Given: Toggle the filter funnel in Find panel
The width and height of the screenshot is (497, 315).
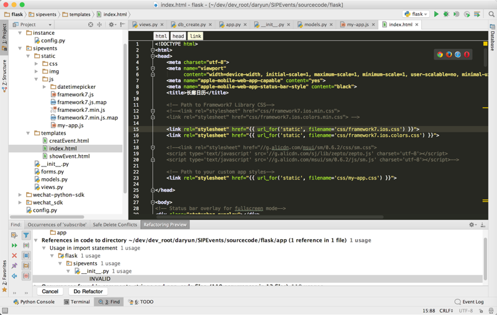Looking at the screenshot, I should coord(26,235).
